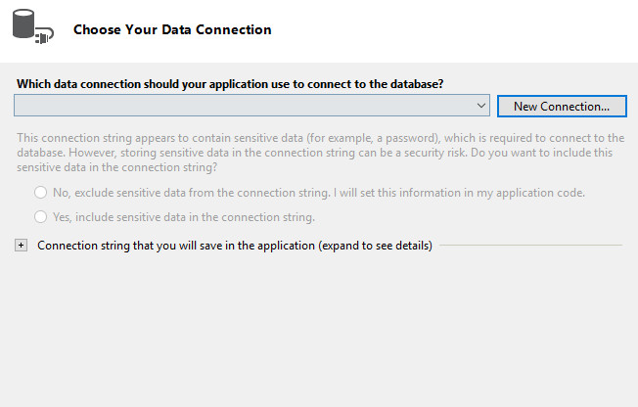Select the 'No, exclude sensitive data' radio button
The image size is (638, 407).
tap(41, 193)
